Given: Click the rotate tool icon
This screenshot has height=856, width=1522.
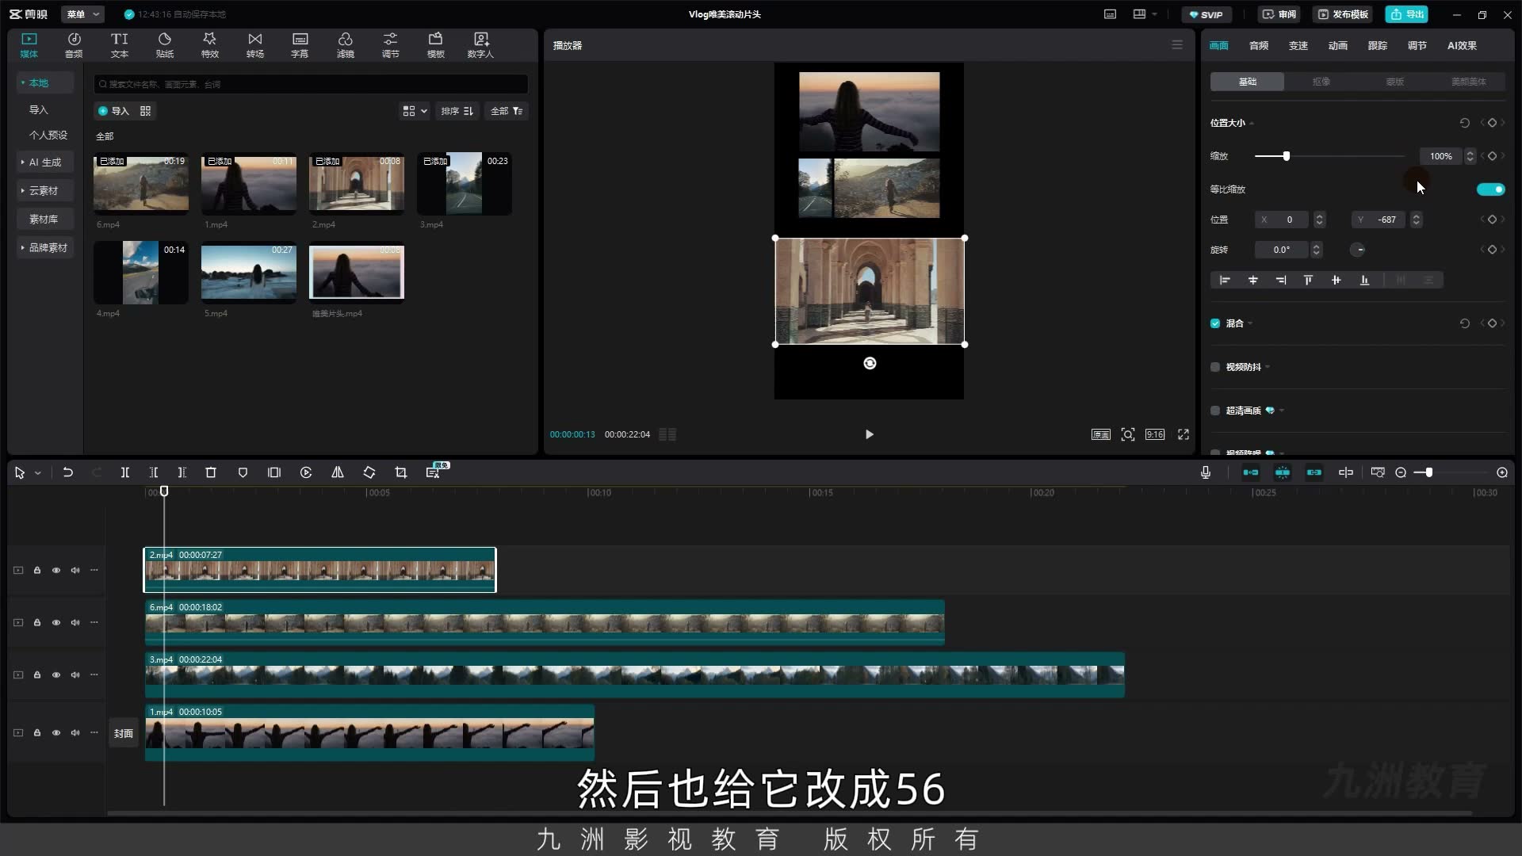Looking at the screenshot, I should (369, 472).
